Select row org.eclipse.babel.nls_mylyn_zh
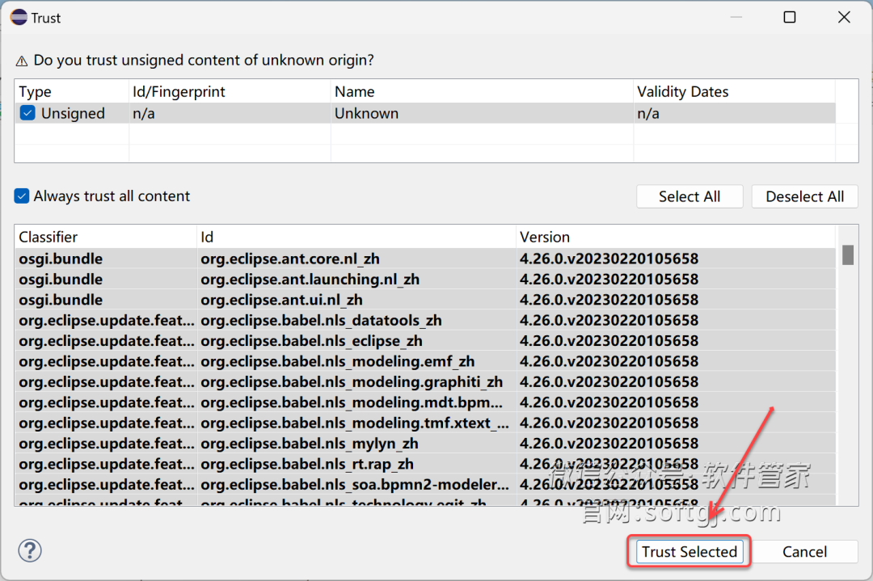The width and height of the screenshot is (873, 581). coord(425,444)
